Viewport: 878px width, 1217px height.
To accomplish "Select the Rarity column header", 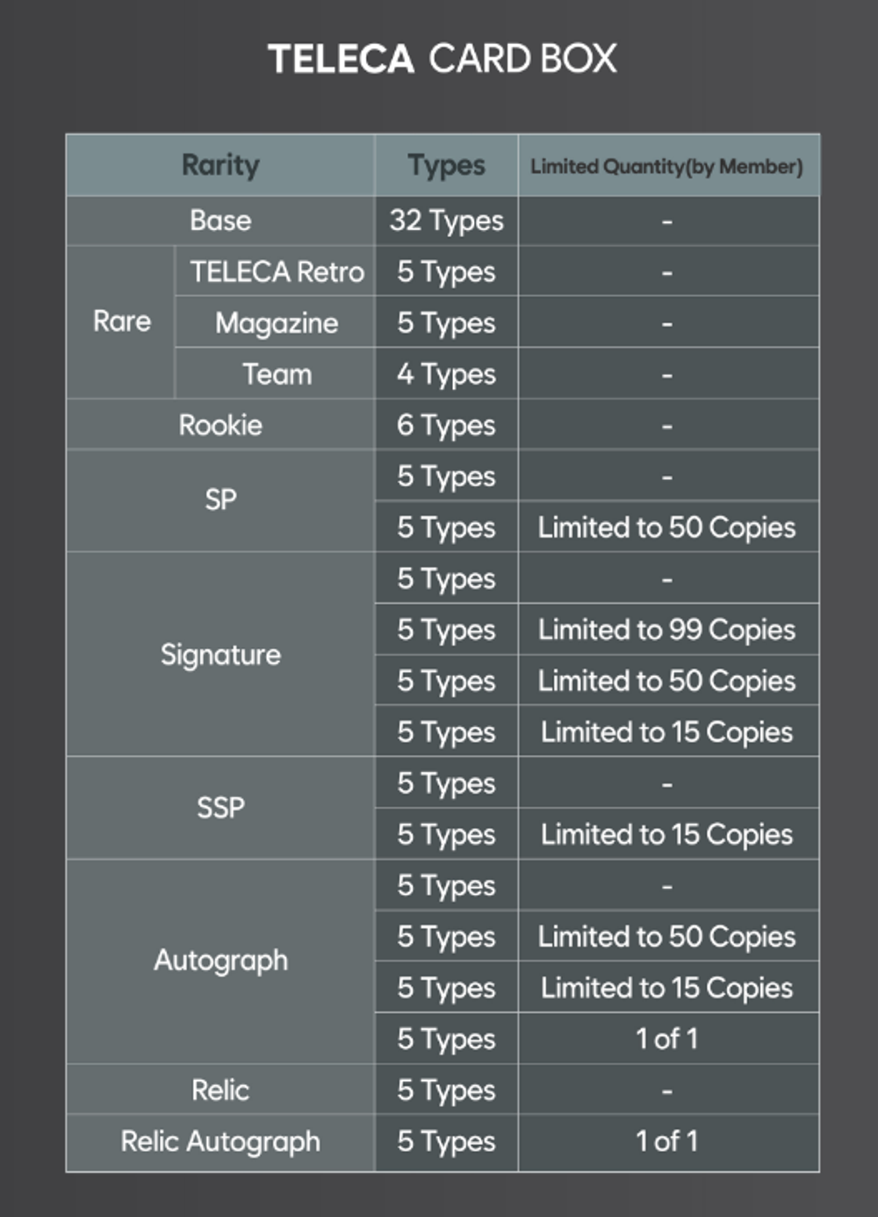I will pyautogui.click(x=220, y=165).
